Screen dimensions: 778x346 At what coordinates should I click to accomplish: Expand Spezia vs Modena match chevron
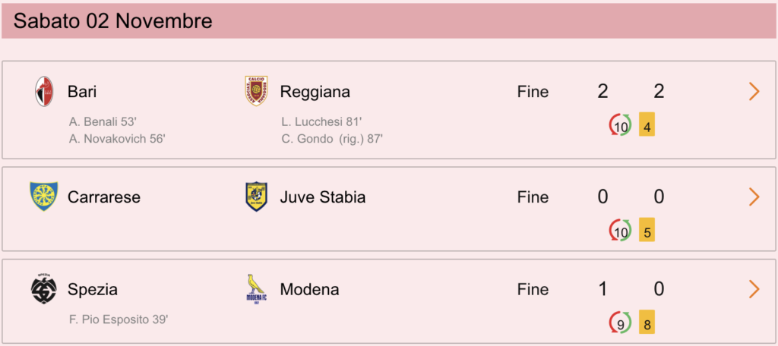point(754,289)
